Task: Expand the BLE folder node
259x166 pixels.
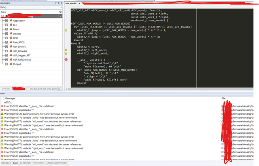Action: pyautogui.click(x=6, y=25)
